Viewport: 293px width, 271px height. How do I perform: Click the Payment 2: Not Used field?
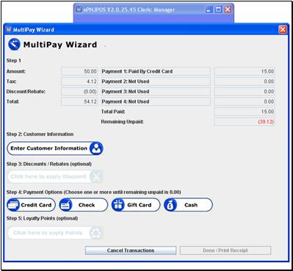(x=156, y=82)
